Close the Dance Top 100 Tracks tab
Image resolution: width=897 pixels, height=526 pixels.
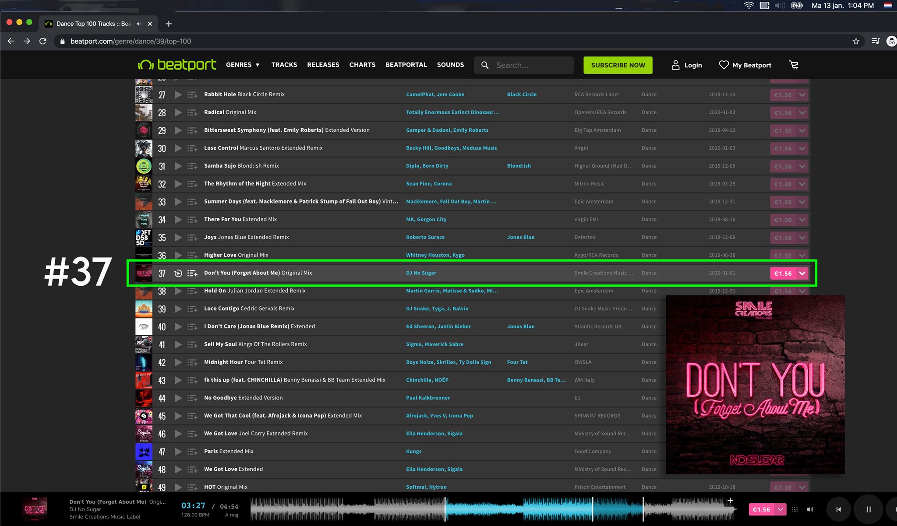pyautogui.click(x=150, y=24)
